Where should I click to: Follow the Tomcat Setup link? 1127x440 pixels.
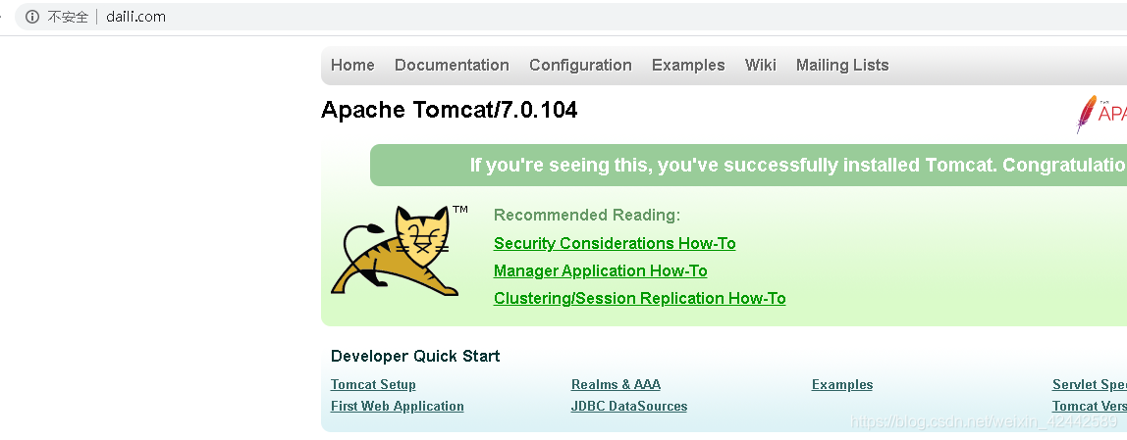point(373,385)
